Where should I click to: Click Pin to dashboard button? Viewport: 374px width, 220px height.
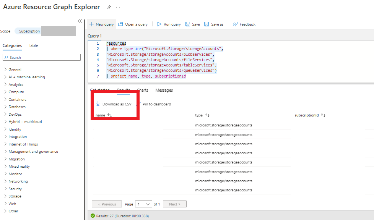click(x=157, y=104)
